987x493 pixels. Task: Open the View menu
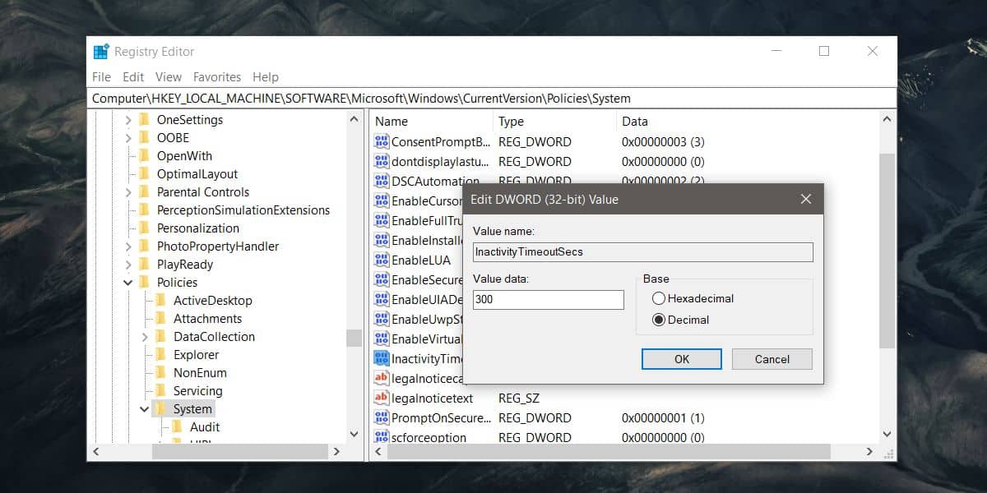[x=168, y=76]
